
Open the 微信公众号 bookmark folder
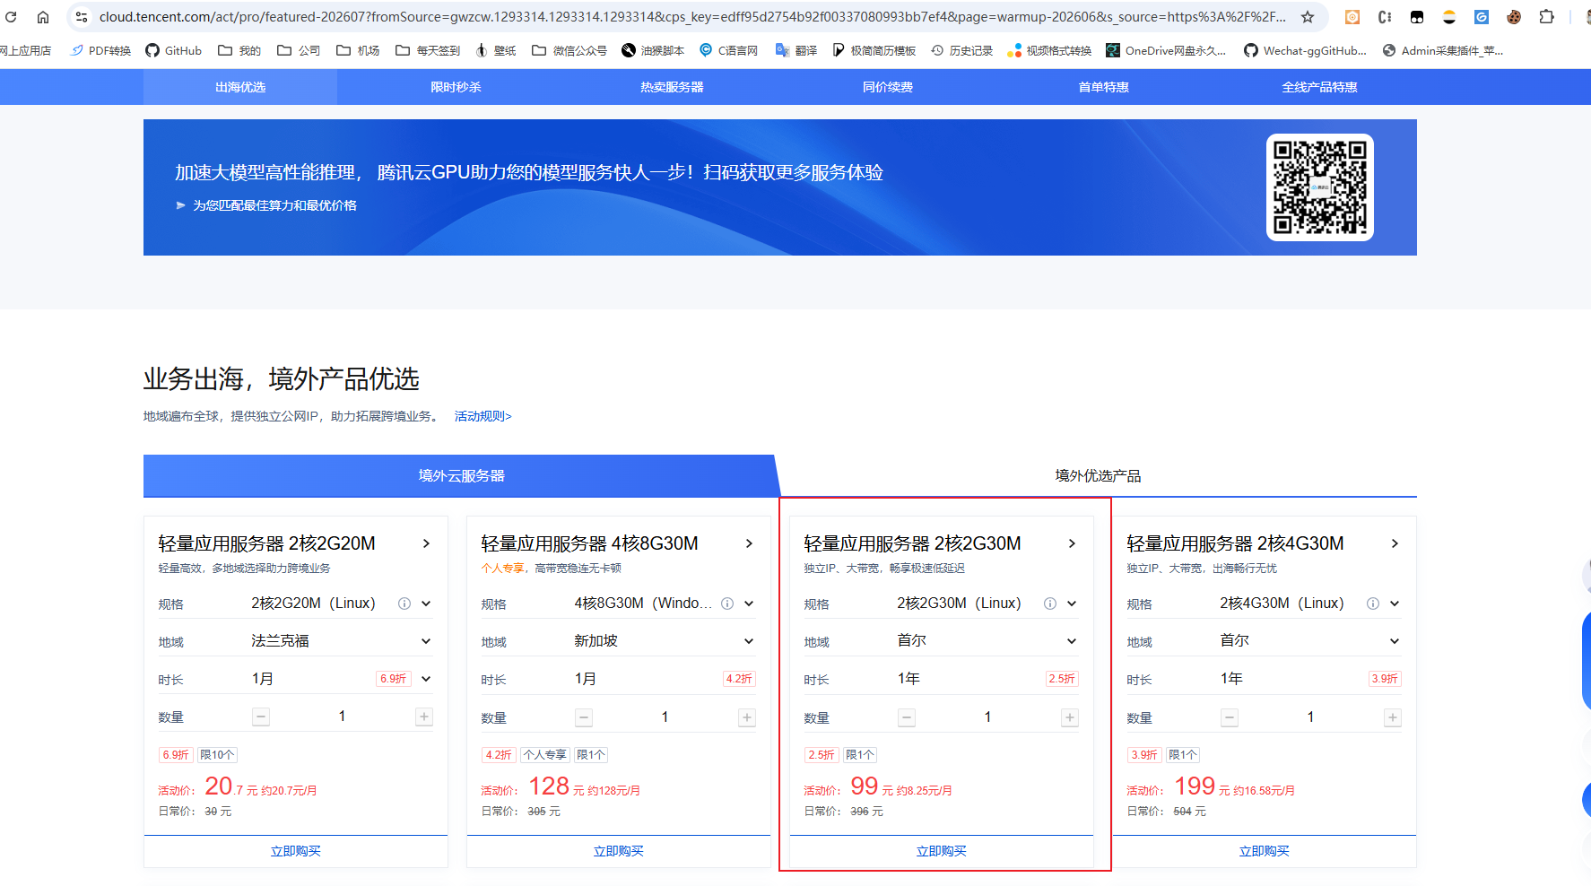(569, 51)
